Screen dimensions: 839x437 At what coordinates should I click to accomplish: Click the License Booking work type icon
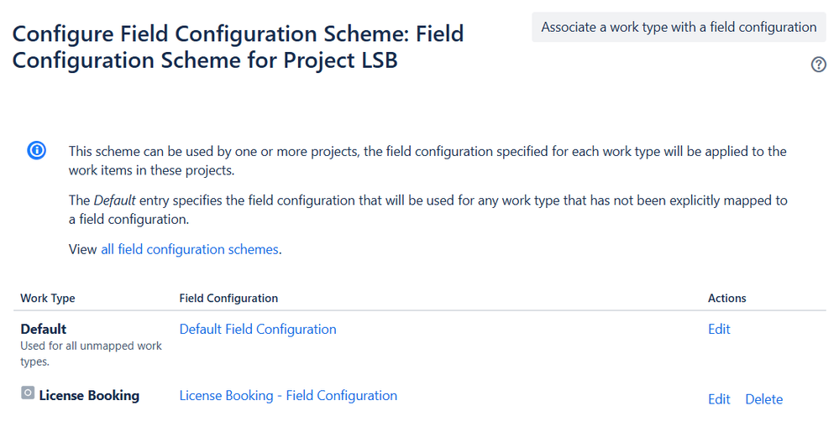tap(28, 393)
